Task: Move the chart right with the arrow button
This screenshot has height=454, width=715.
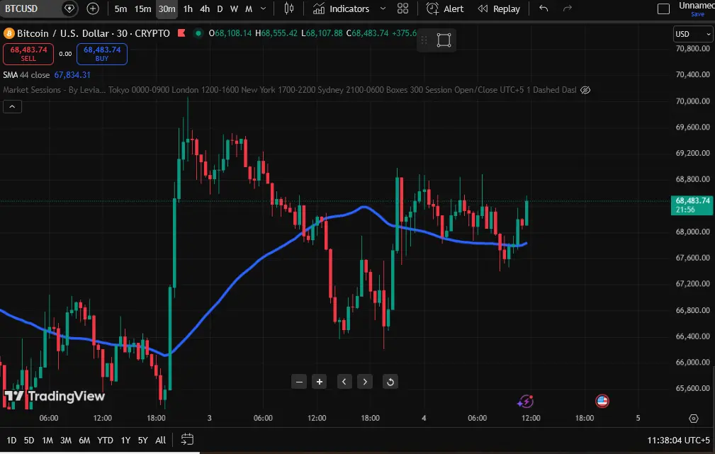Action: tap(365, 382)
